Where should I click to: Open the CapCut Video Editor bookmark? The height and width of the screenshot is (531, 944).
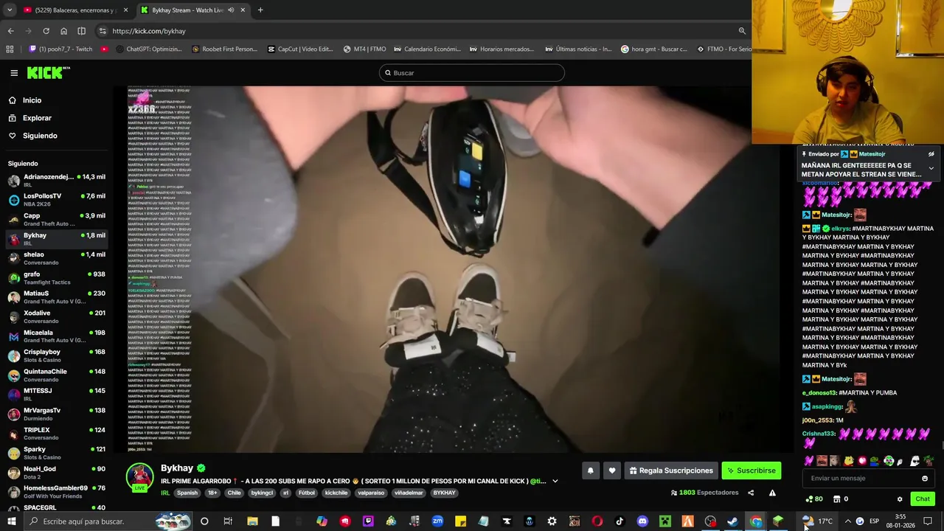[299, 49]
